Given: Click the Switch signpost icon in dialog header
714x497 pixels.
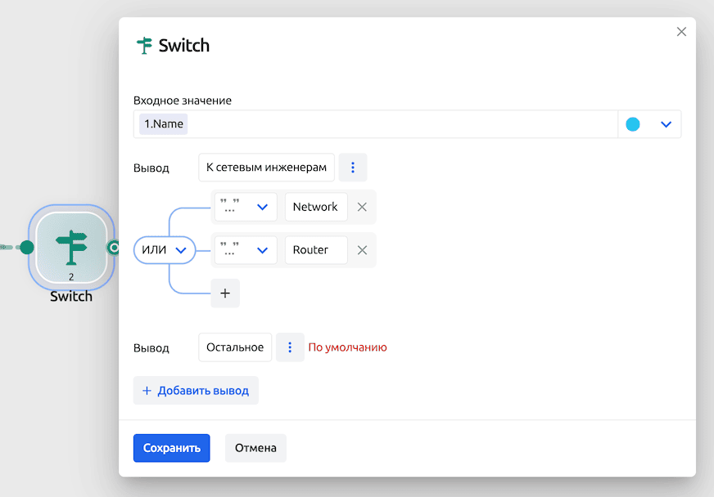Looking at the screenshot, I should pos(145,46).
